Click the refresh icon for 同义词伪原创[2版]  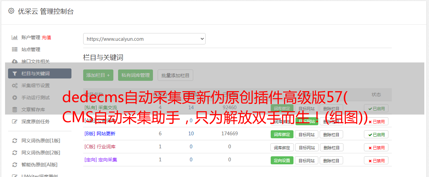(15, 153)
